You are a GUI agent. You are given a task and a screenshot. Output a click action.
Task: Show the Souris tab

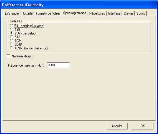click(141, 13)
